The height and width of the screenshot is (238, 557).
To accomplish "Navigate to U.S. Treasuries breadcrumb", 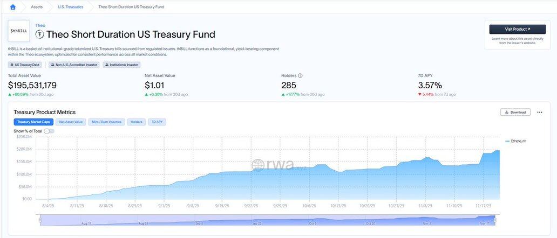I will tap(71, 7).
